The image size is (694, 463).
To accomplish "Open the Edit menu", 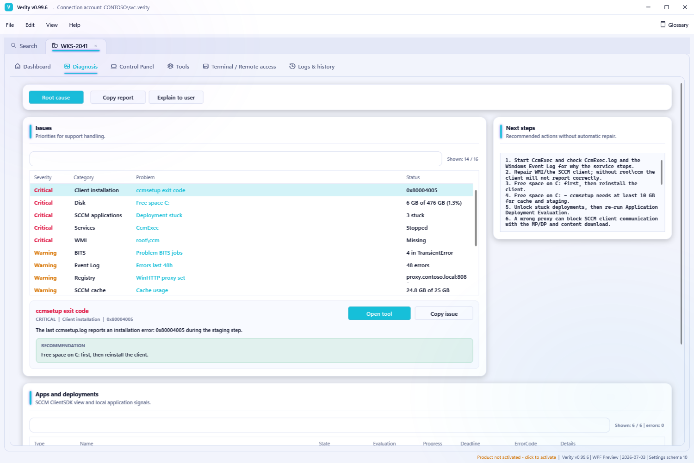I will [30, 25].
